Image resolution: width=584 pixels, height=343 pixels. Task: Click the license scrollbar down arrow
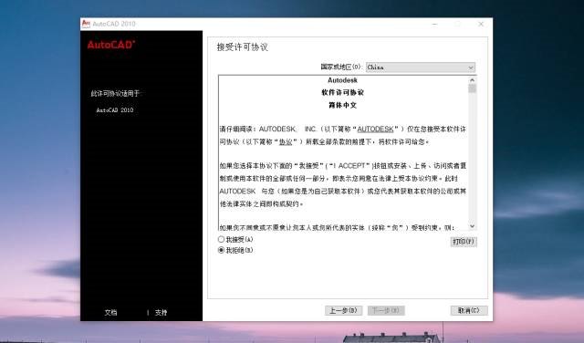[473, 226]
